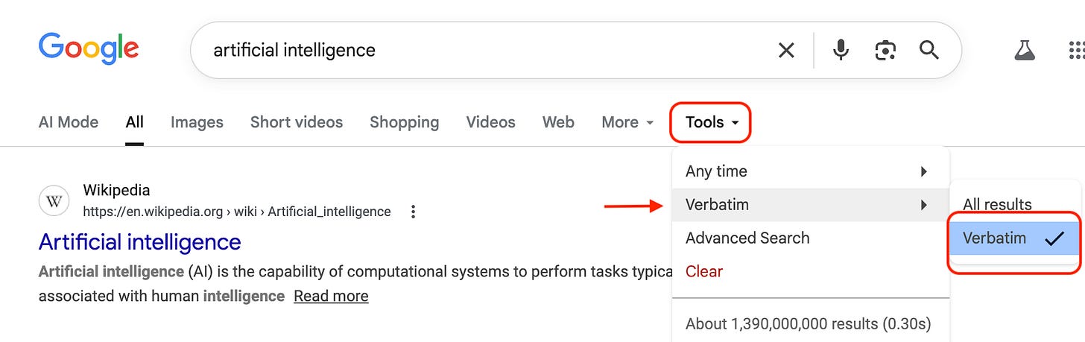This screenshot has width=1085, height=342.
Task: Open the three-dot menu beside Wikipedia result
Action: 413,212
